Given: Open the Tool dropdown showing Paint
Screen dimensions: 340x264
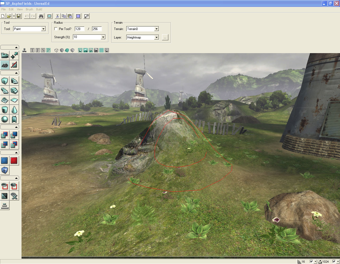Looking at the screenshot, I should (43, 29).
